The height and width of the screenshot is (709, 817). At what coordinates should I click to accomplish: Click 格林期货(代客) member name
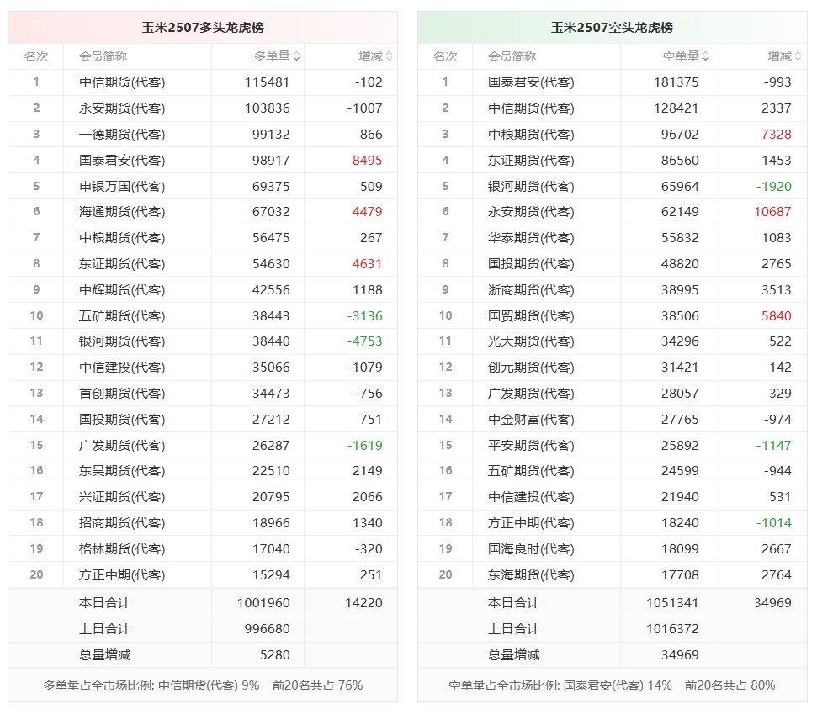coord(122,549)
